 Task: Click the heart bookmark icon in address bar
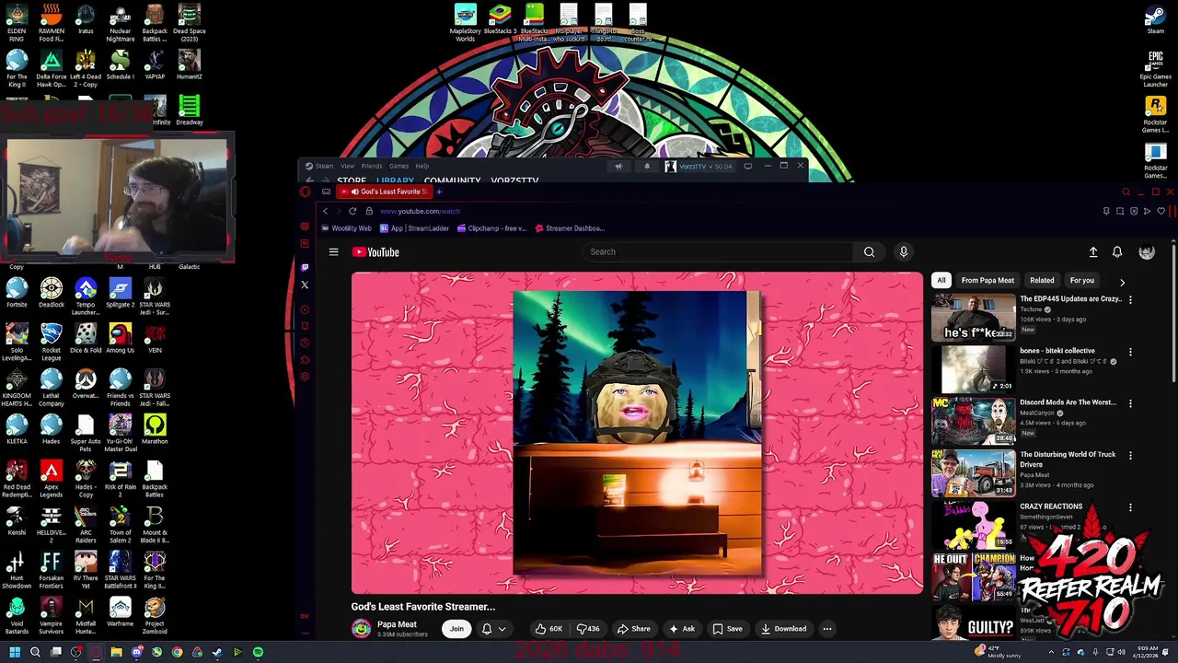click(x=1161, y=211)
